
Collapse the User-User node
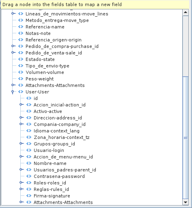[x=13, y=92]
